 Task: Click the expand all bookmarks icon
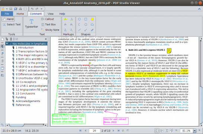[x=7, y=39]
